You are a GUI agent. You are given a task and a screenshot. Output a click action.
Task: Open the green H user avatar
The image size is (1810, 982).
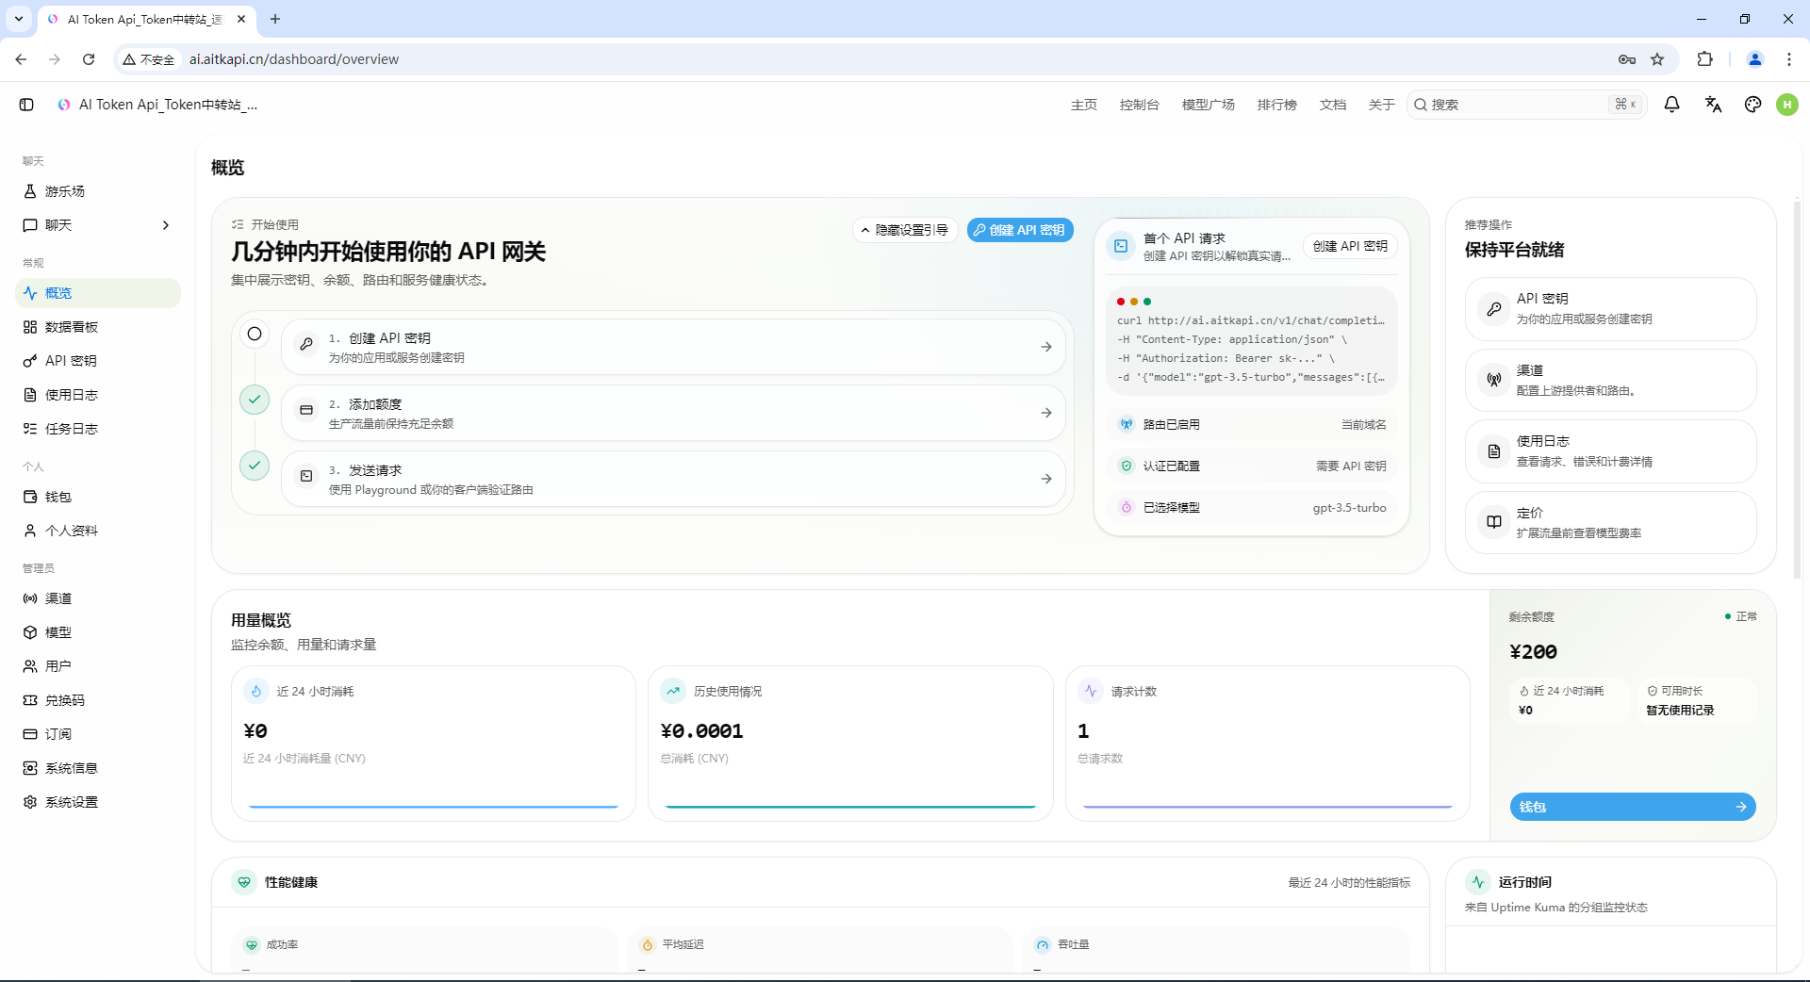click(x=1787, y=105)
